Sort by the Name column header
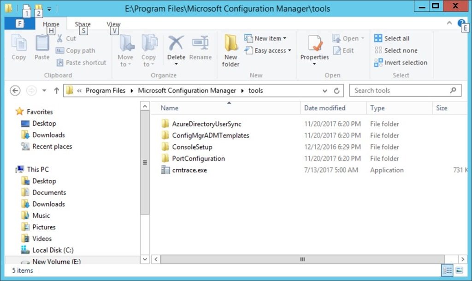Viewport: 472px width, 281px height. click(x=169, y=108)
